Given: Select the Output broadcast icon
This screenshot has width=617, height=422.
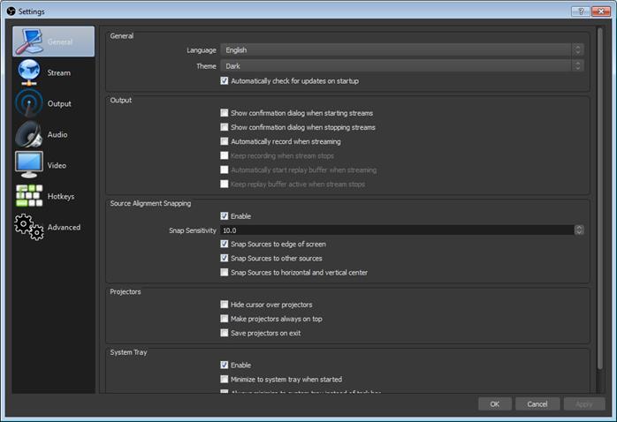Looking at the screenshot, I should (29, 103).
